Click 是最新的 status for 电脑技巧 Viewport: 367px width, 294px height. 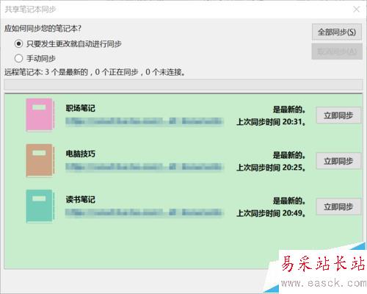tap(289, 155)
